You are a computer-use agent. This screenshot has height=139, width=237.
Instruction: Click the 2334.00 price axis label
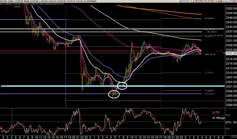click(231, 36)
